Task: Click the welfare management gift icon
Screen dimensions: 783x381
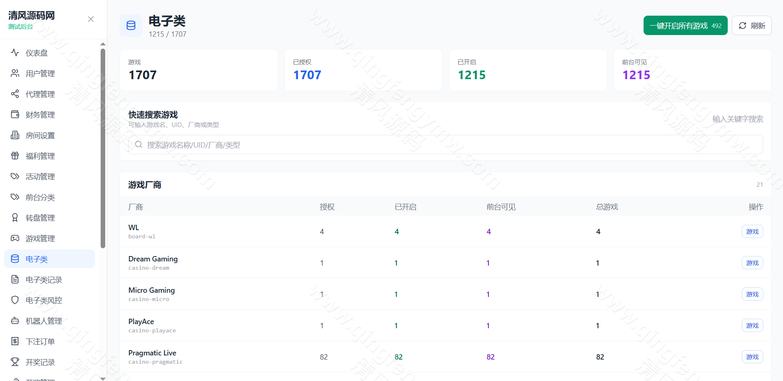Action: pyautogui.click(x=15, y=156)
